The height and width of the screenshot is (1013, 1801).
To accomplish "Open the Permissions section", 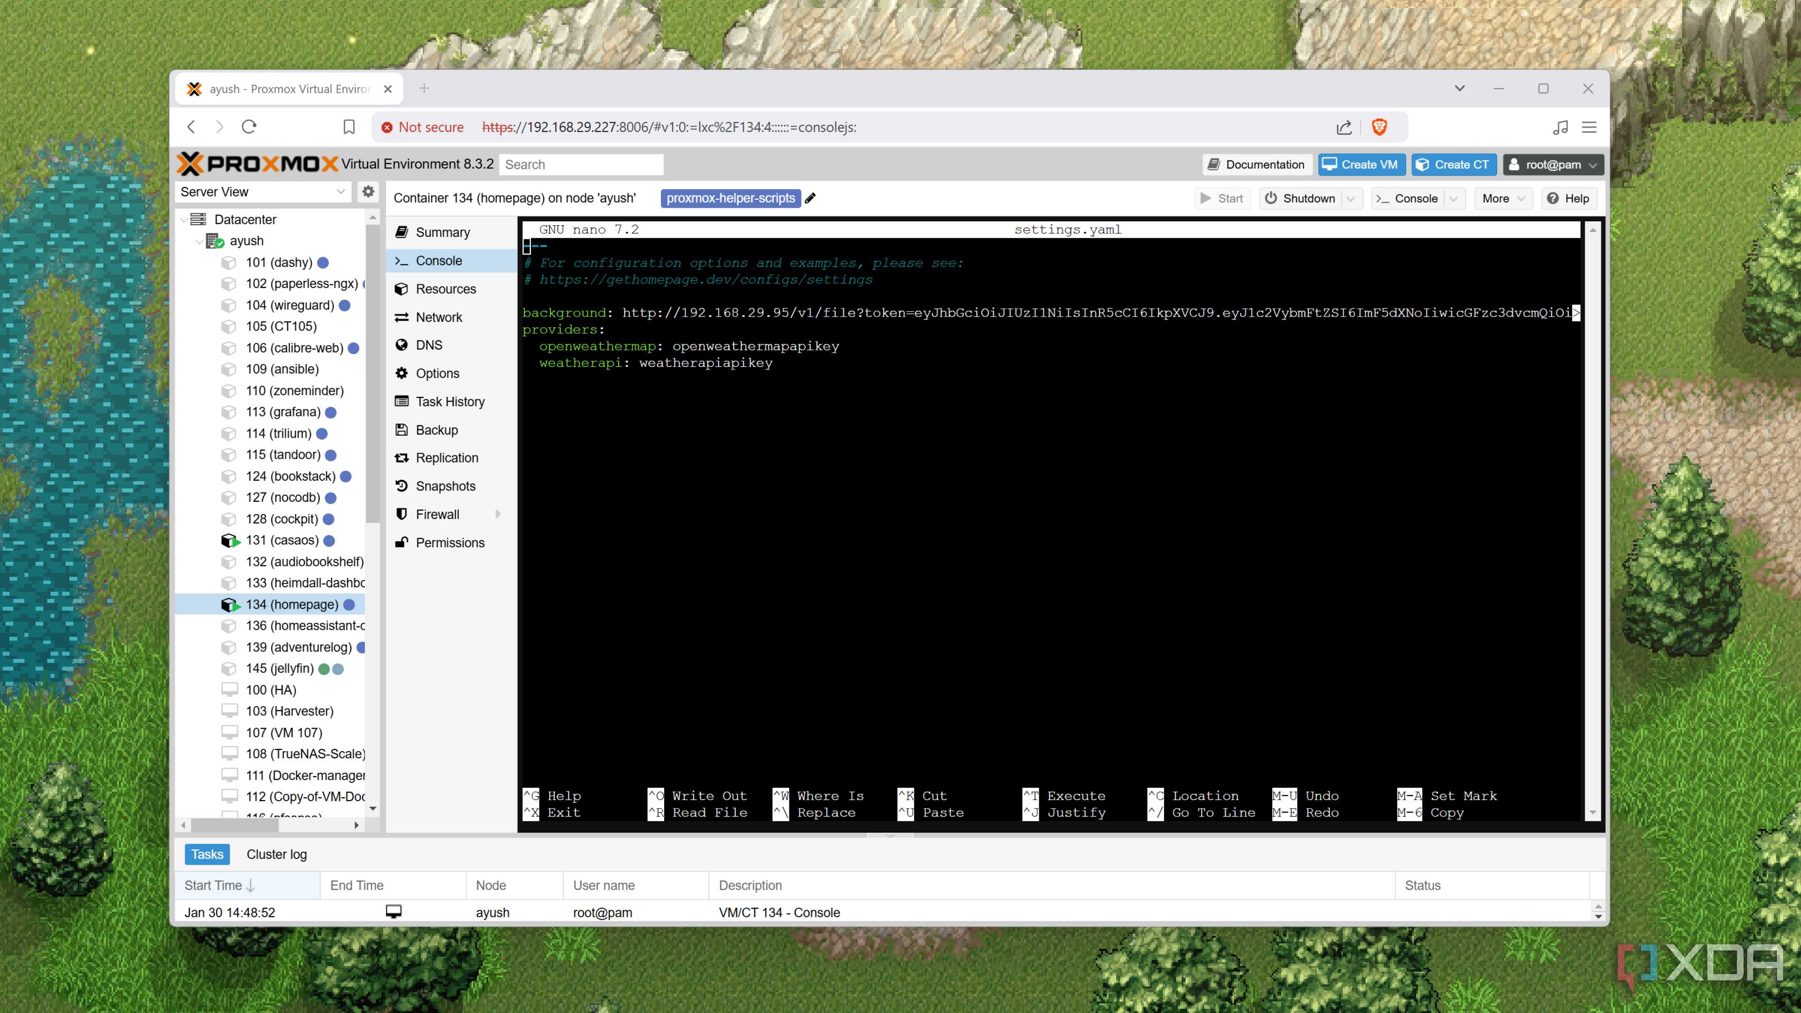I will 451,543.
